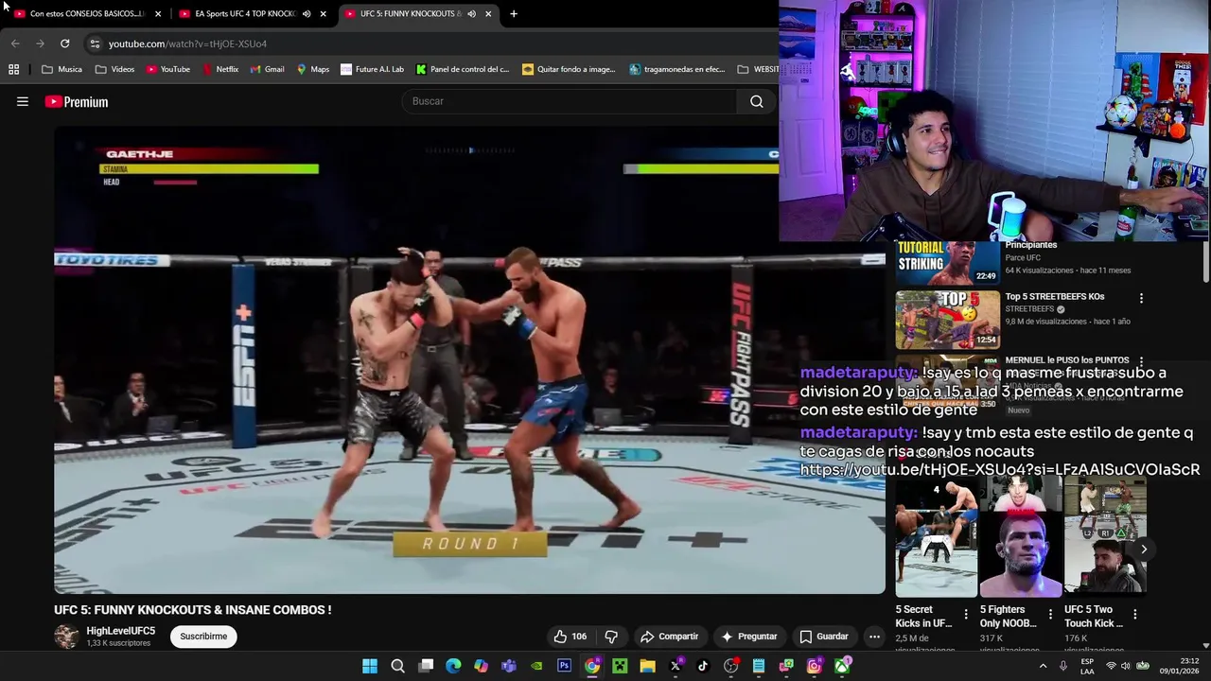Click the Preguntar button
The height and width of the screenshot is (681, 1211).
click(748, 637)
